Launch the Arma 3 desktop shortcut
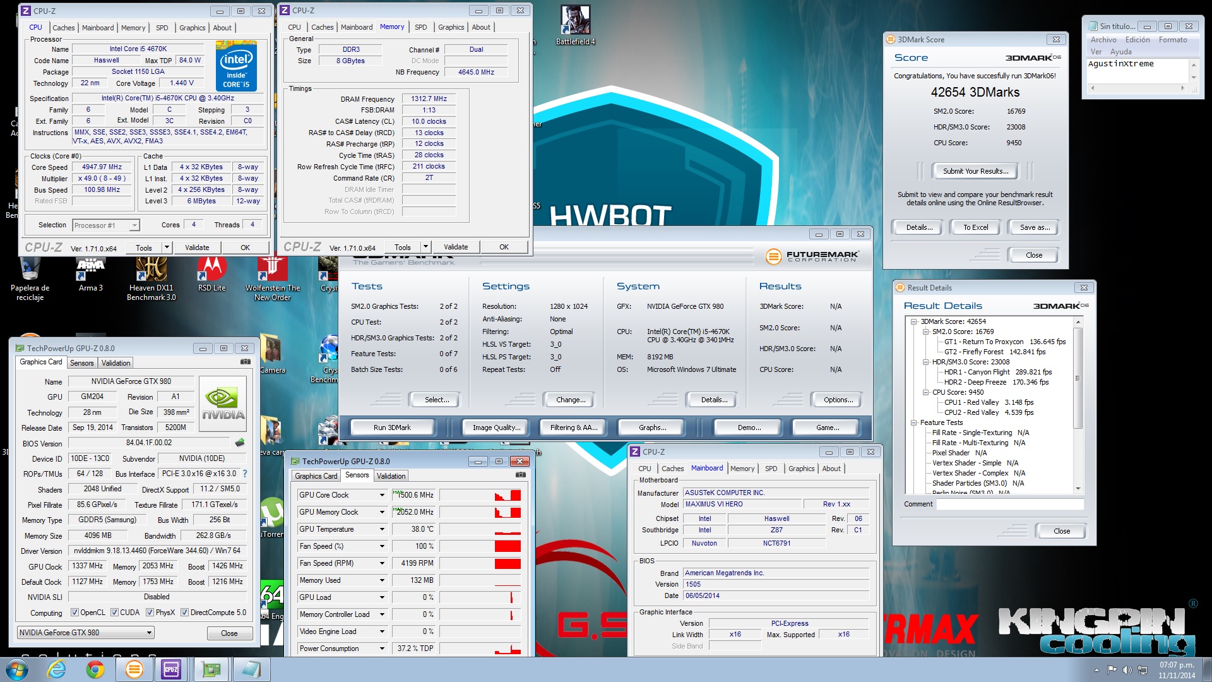Viewport: 1212px width, 682px height. coord(90,275)
